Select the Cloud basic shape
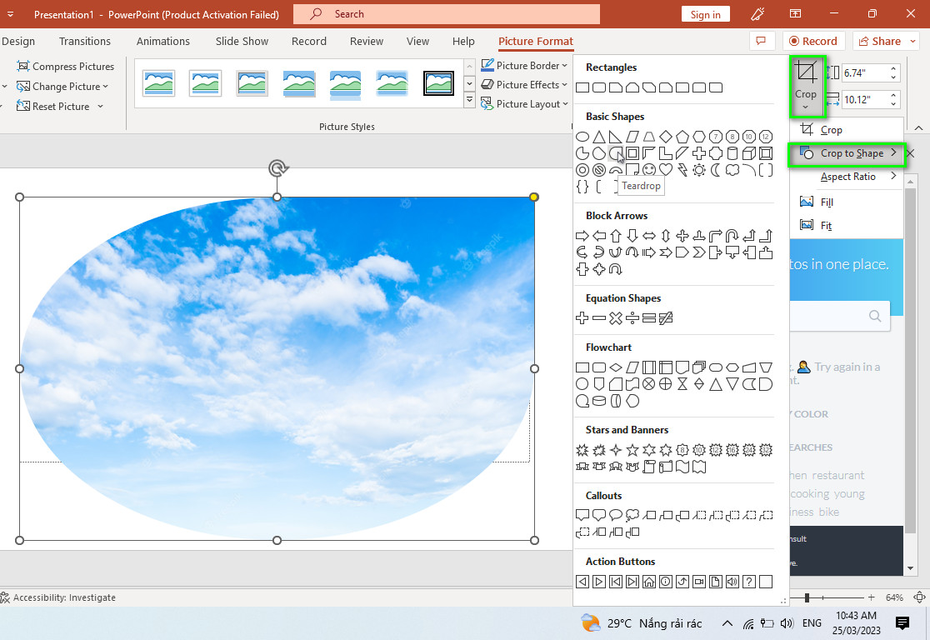 (x=732, y=170)
